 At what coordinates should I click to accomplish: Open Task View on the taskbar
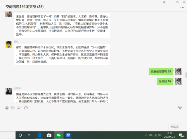(x=30, y=135)
